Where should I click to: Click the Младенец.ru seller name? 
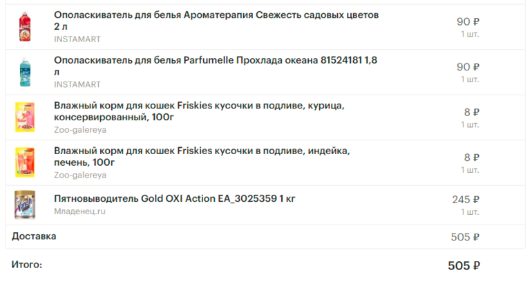coord(80,211)
